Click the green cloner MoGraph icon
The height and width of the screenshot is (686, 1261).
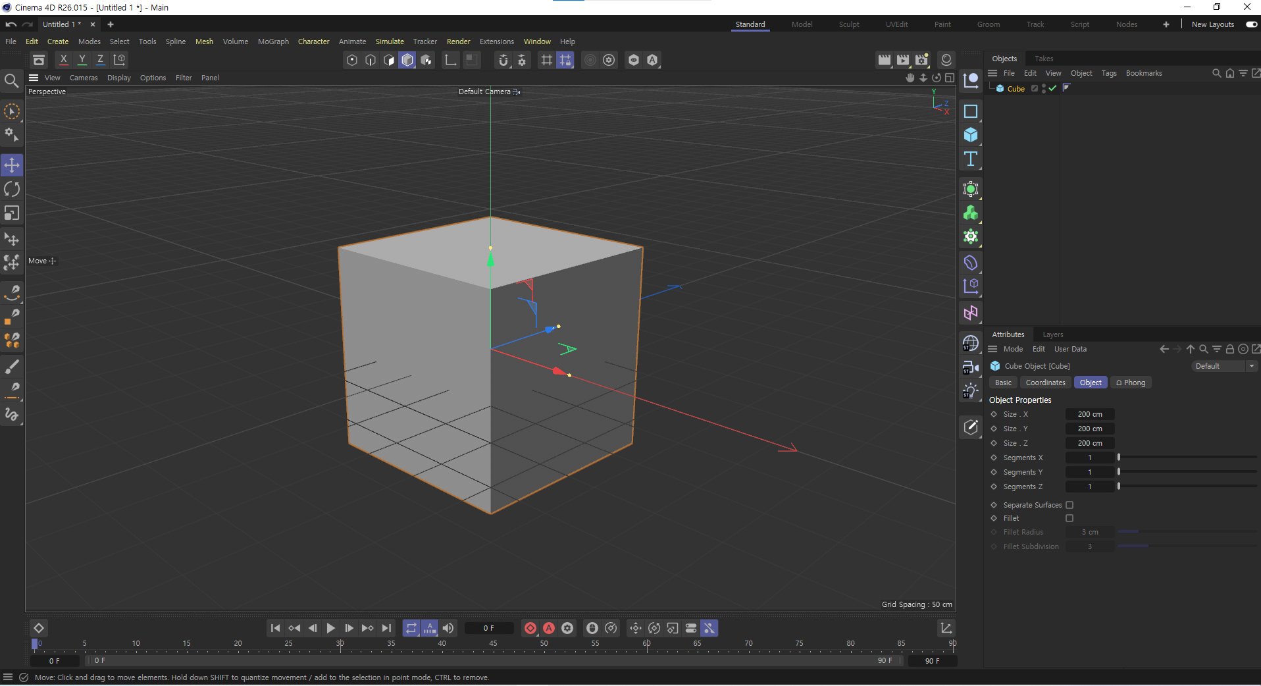coord(971,213)
